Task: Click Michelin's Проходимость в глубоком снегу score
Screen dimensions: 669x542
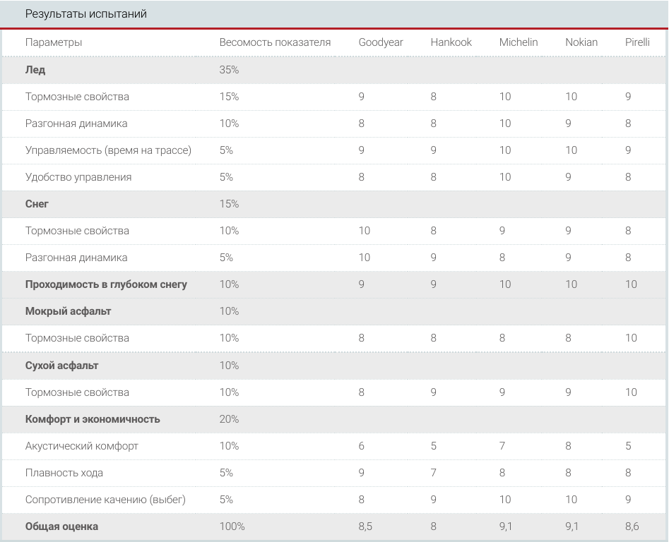Action: coord(505,284)
